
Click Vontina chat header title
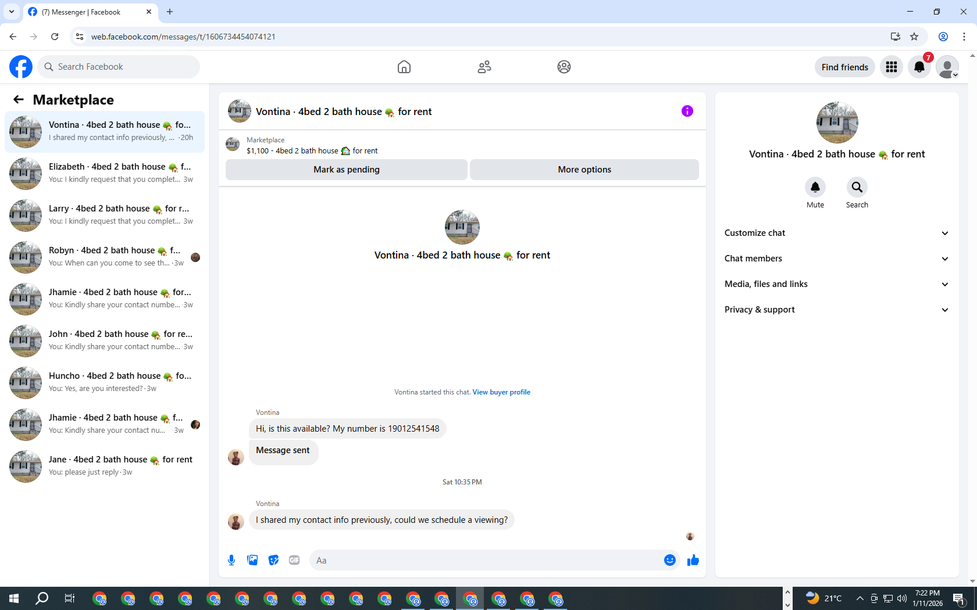coord(344,112)
